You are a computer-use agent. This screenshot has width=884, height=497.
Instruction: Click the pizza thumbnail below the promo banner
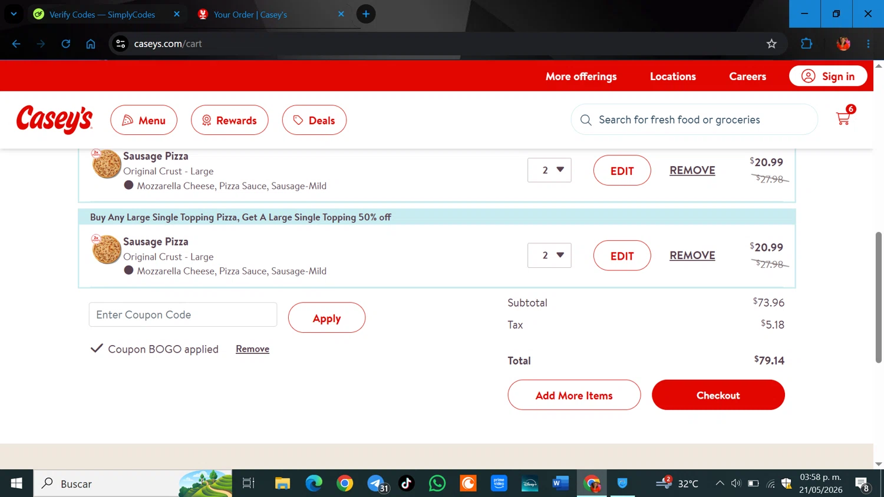coord(106,249)
